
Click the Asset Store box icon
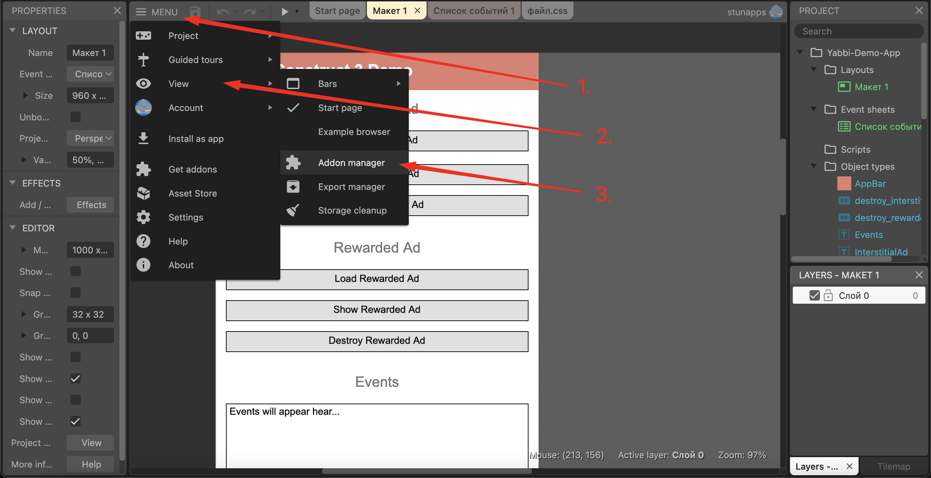tap(143, 193)
